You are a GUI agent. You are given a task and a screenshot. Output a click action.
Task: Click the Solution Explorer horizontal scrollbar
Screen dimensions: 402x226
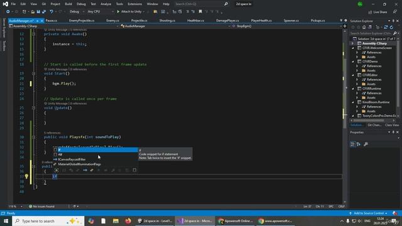tap(373, 121)
